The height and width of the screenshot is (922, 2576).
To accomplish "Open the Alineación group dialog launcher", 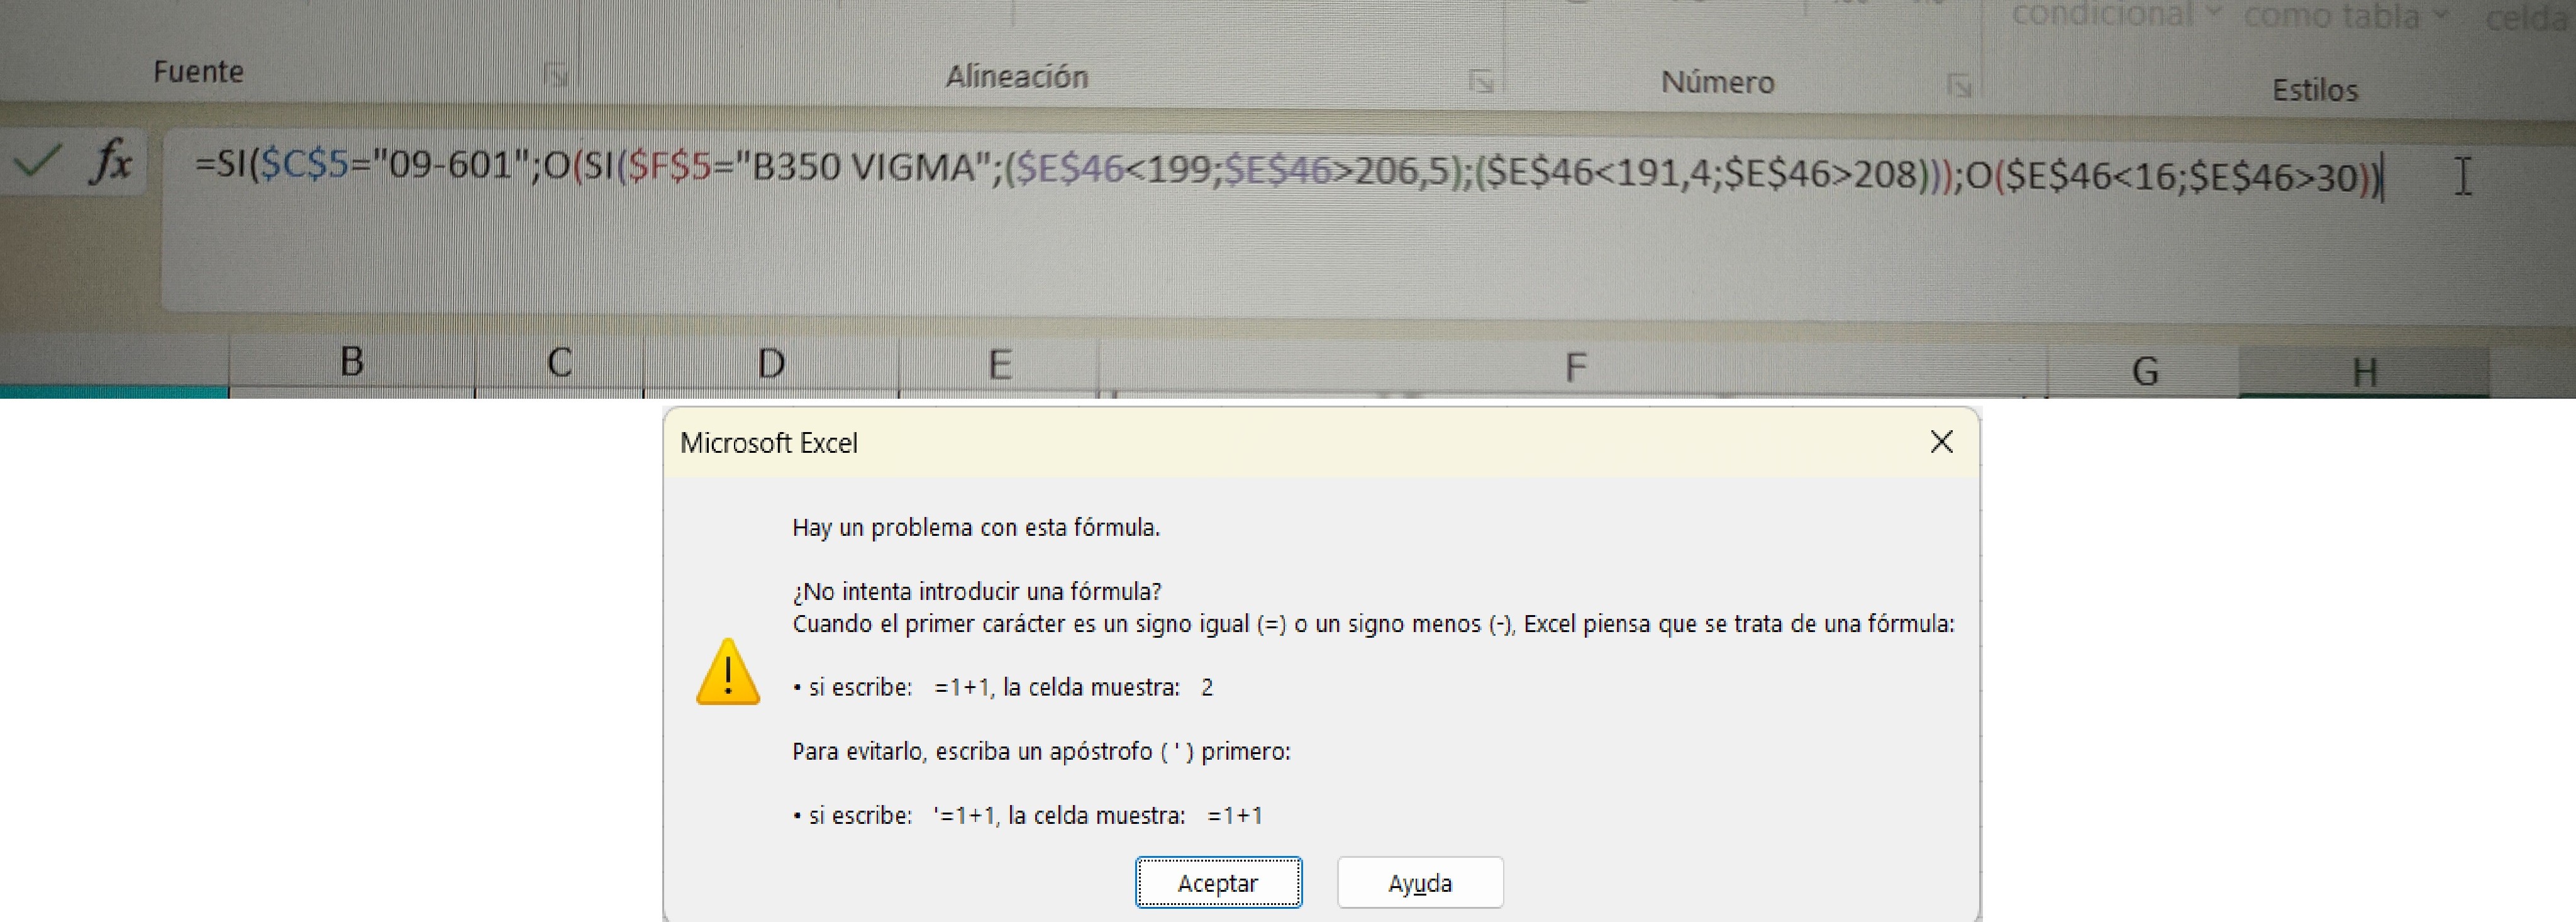I will coord(1481,81).
